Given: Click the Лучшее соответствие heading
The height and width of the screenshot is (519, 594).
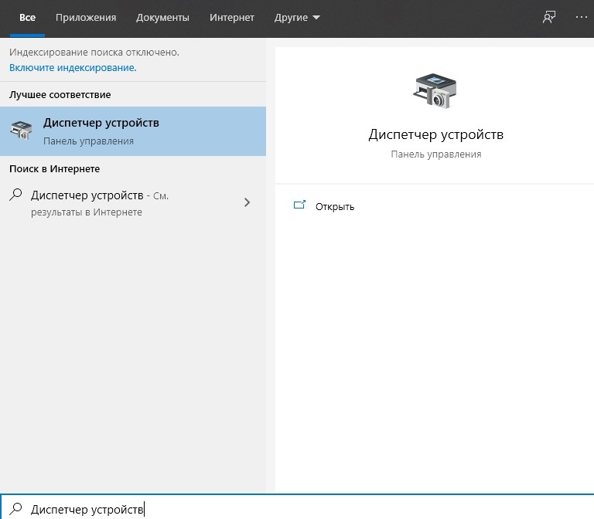Looking at the screenshot, I should click(x=60, y=94).
